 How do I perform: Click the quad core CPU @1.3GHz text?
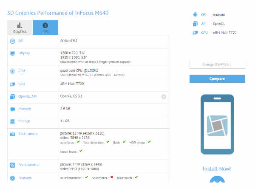79,70
